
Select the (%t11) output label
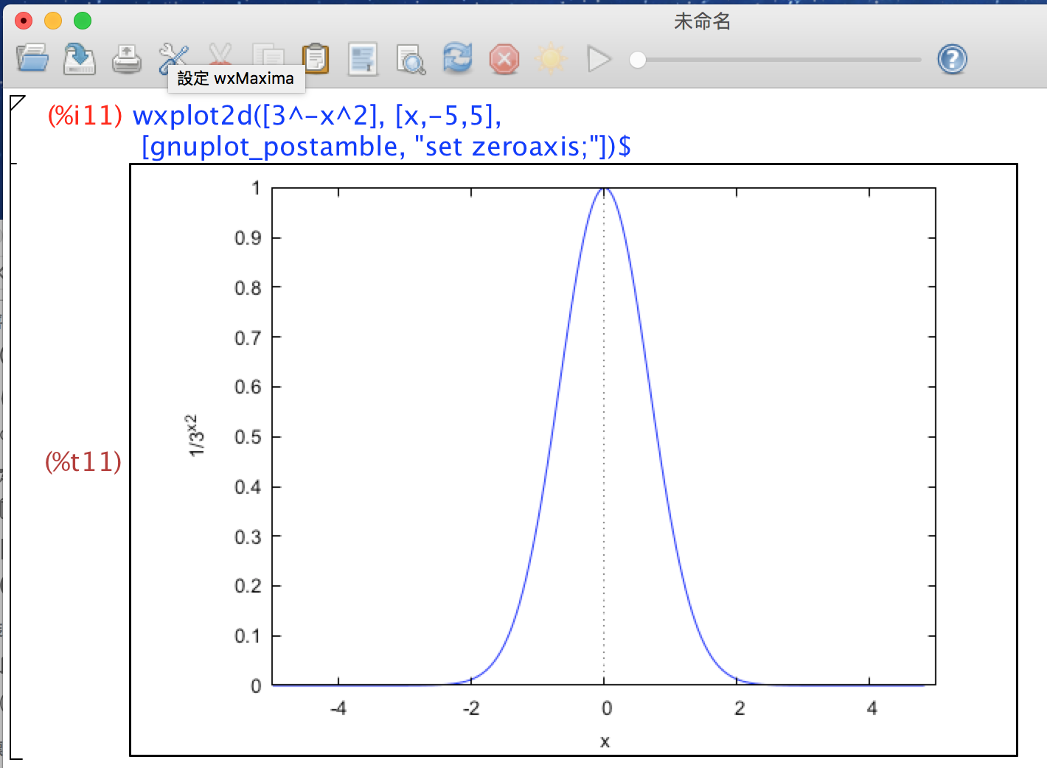[x=83, y=462]
